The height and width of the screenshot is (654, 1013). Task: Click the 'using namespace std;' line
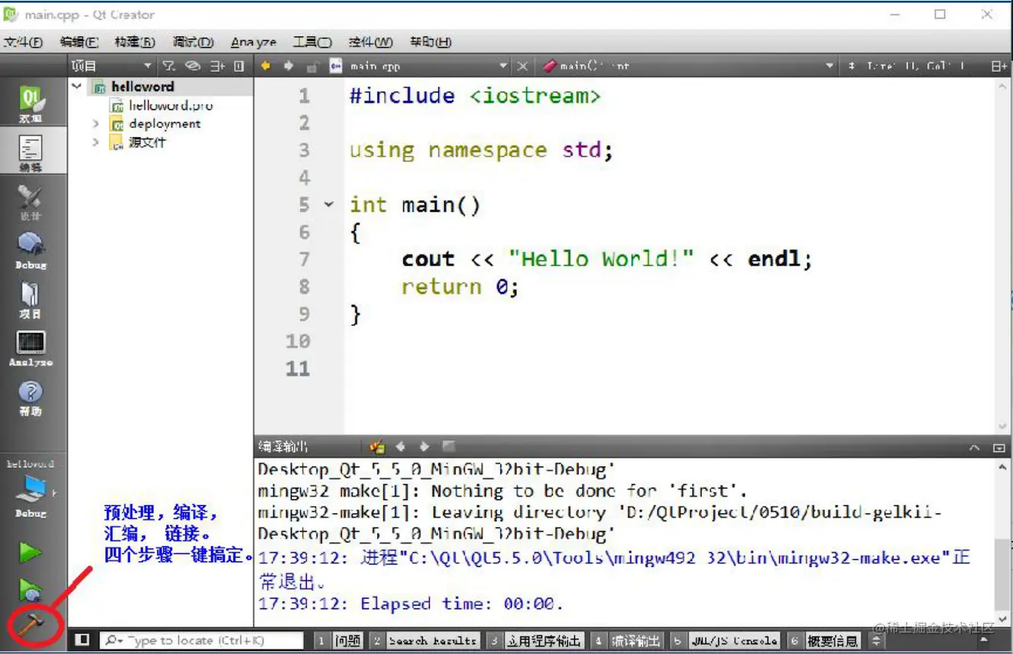(481, 150)
